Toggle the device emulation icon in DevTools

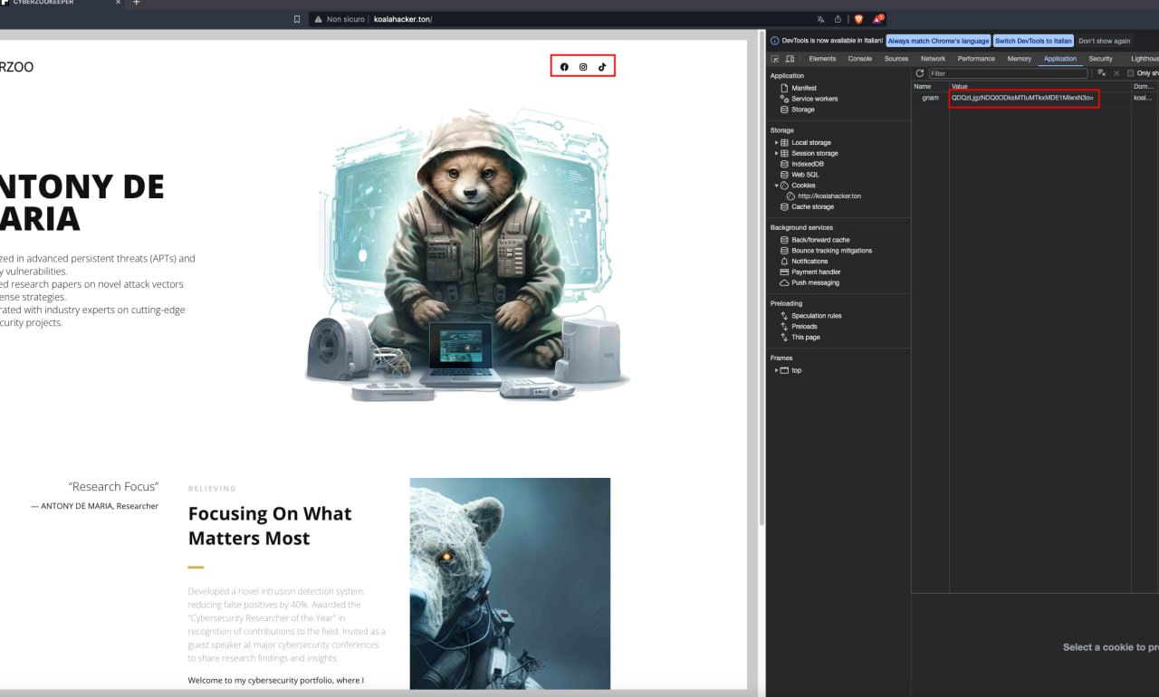[788, 58]
